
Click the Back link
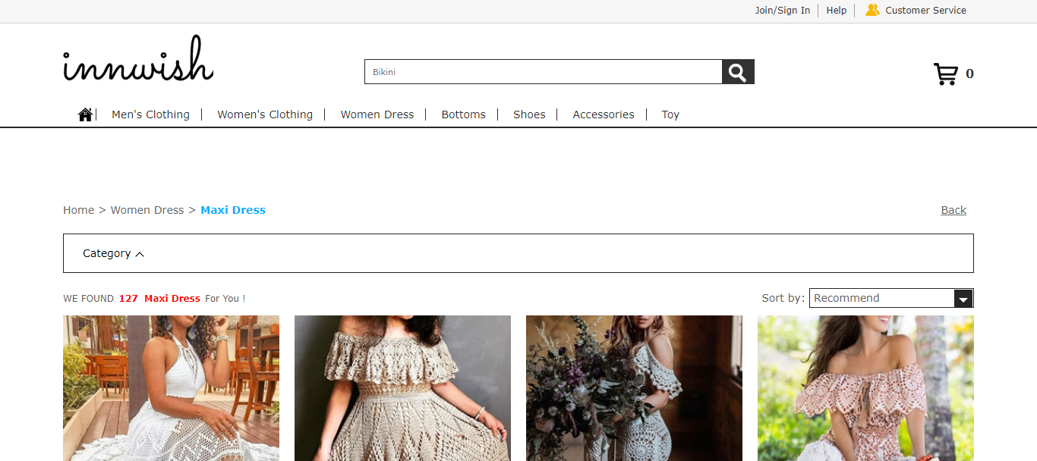[953, 210]
